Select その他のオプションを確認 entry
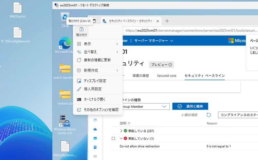Viewport: 258px width, 160px height. (x=98, y=110)
